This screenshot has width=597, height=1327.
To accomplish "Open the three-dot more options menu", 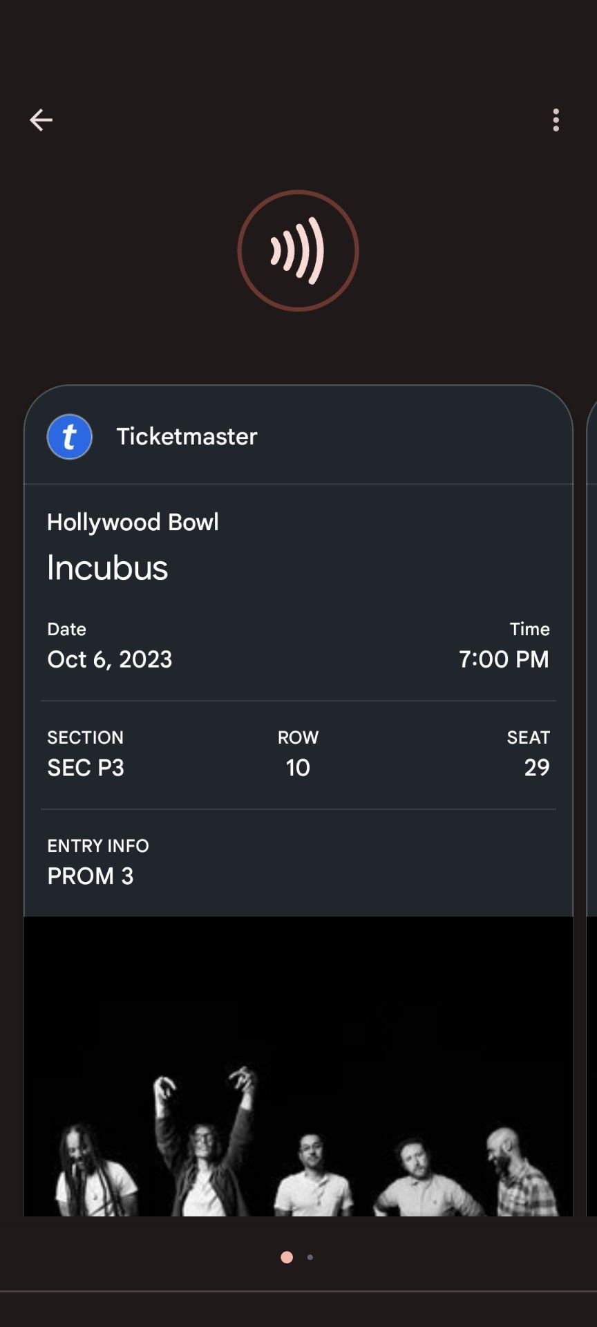I will [x=556, y=120].
